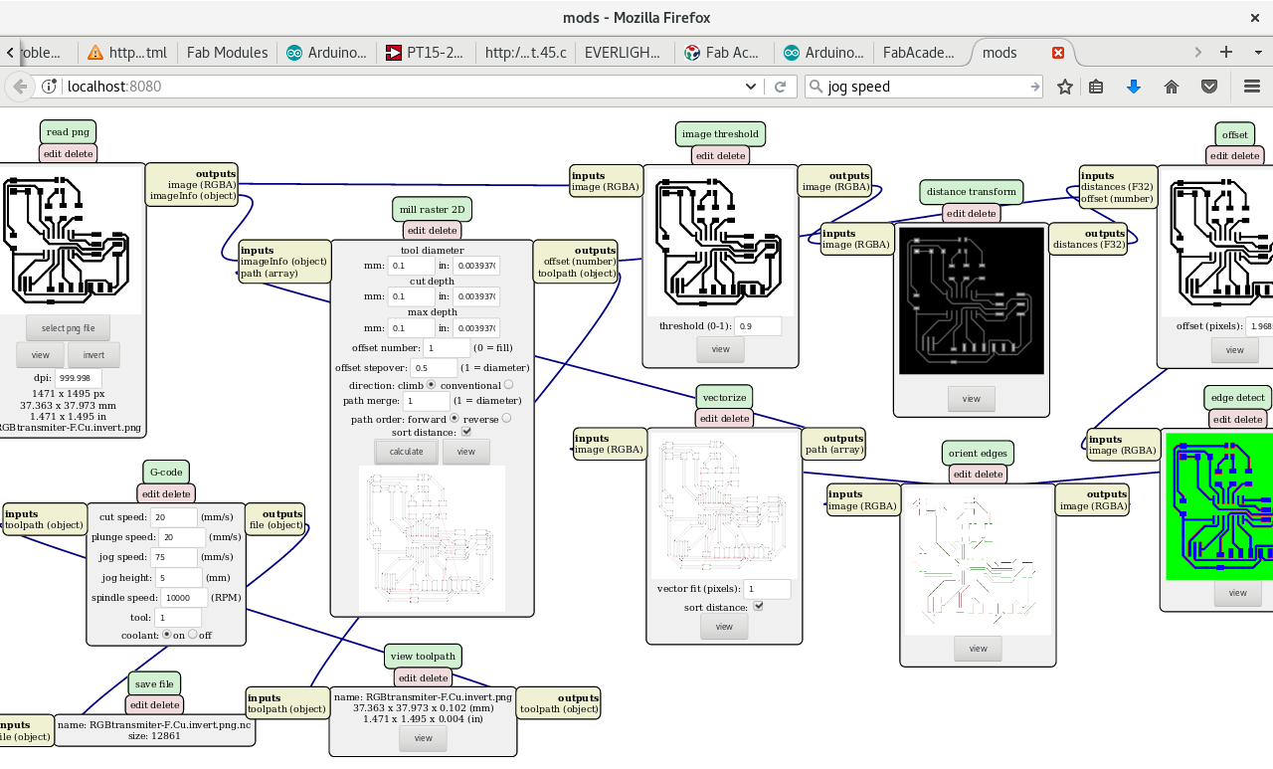Edit the dpi field in read png
The height and width of the screenshot is (769, 1273).
point(78,379)
